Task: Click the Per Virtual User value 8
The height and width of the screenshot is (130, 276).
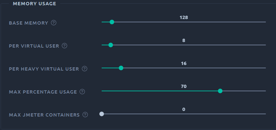Action: pos(184,40)
